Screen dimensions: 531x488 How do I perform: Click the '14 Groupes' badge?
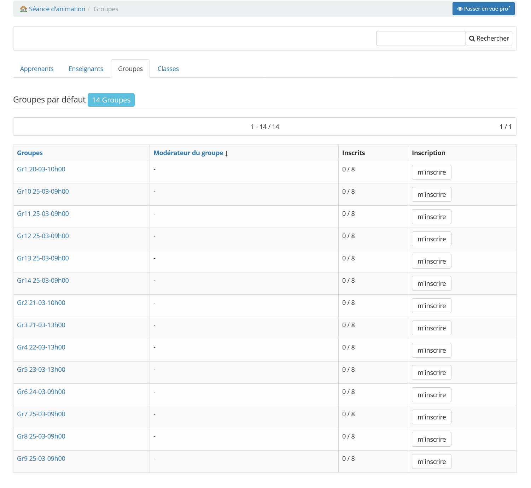(x=111, y=100)
